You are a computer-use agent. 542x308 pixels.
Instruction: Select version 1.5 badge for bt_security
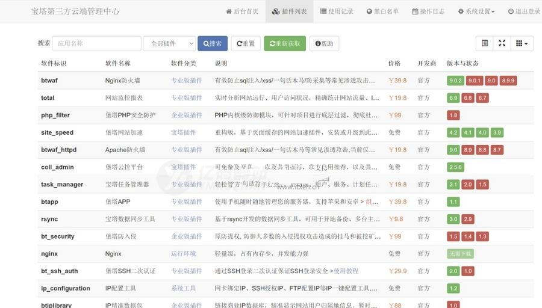click(453, 236)
